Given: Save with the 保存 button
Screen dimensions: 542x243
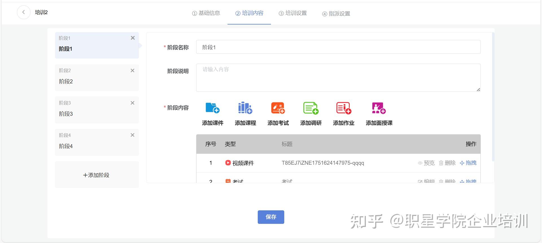Looking at the screenshot, I should [x=271, y=217].
